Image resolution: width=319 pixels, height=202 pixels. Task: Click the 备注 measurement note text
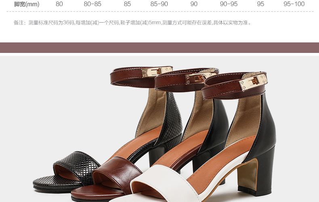pyautogui.click(x=133, y=23)
